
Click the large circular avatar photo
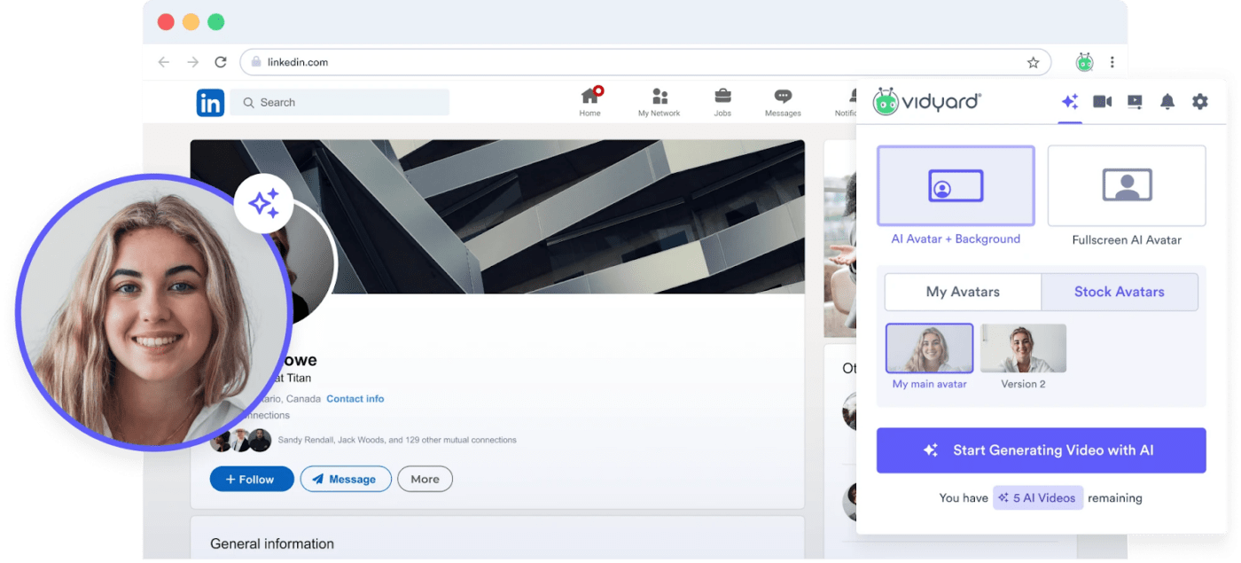154,313
